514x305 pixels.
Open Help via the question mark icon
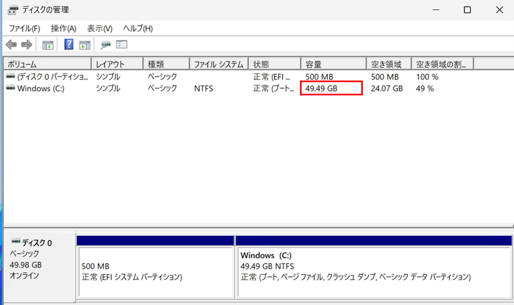68,44
